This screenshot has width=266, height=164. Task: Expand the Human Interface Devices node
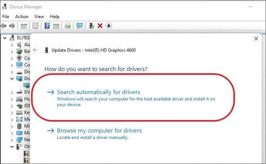12,99
